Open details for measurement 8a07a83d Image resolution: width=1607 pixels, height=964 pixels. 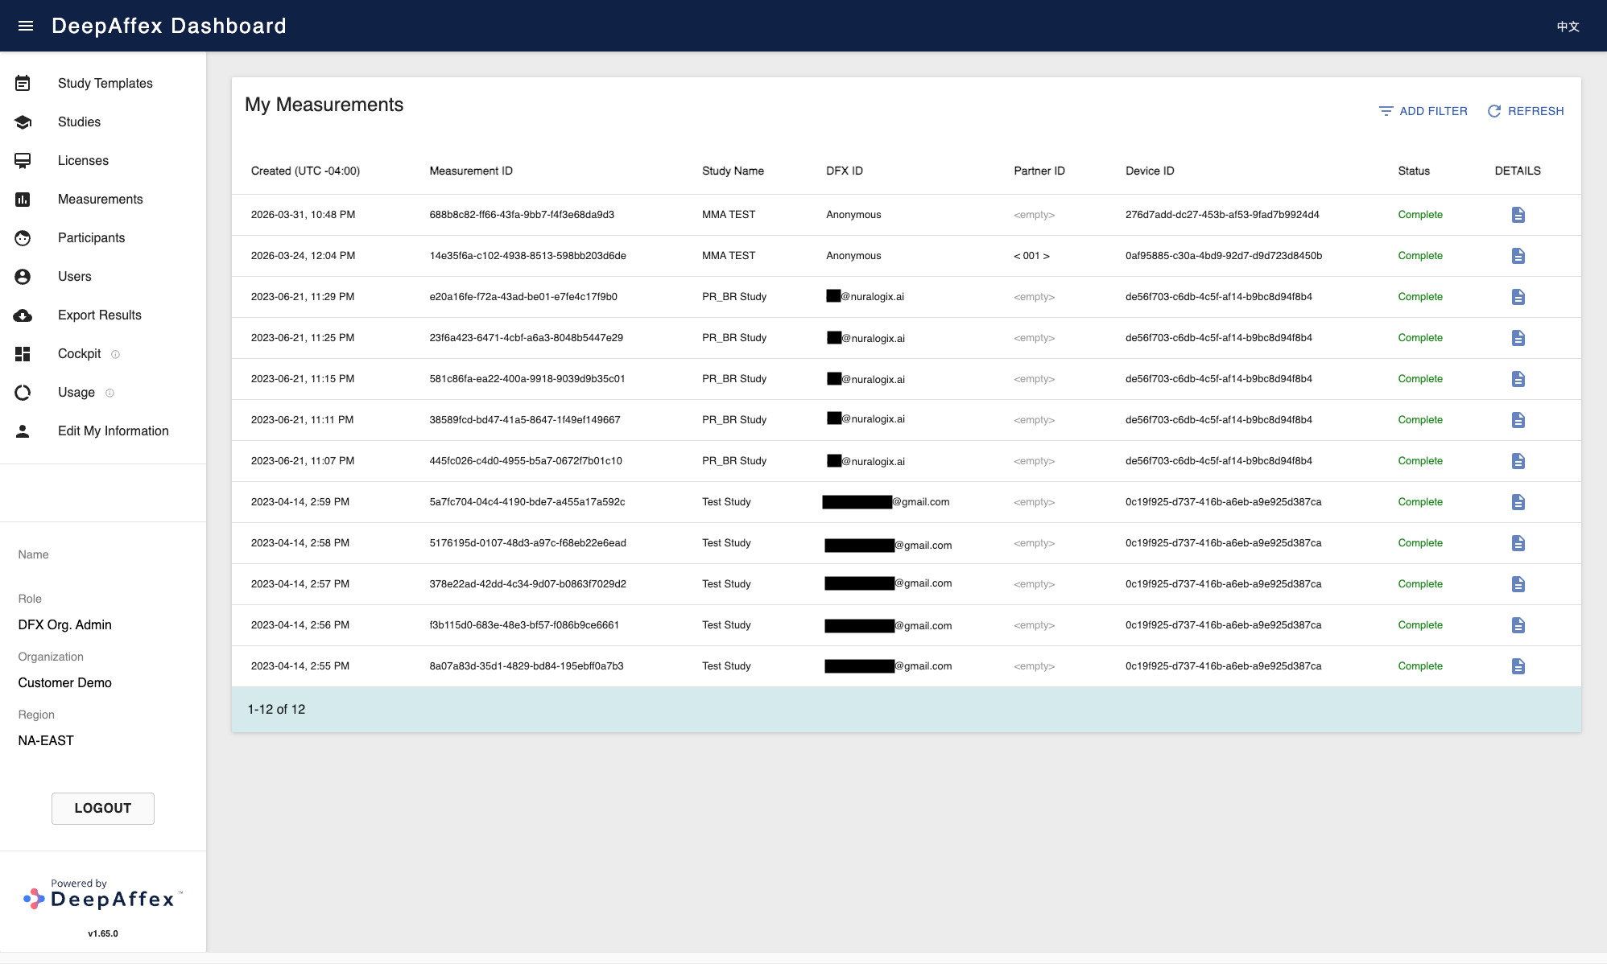pos(1518,666)
